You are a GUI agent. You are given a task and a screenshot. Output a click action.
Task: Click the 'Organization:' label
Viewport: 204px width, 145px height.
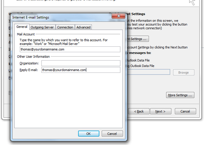[29, 63]
